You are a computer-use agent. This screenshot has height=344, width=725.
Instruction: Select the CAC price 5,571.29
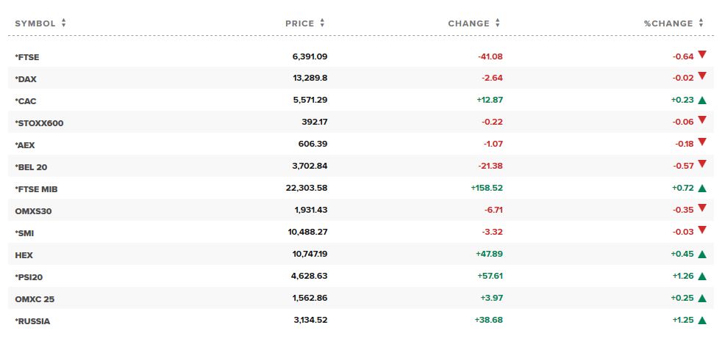tap(310, 100)
